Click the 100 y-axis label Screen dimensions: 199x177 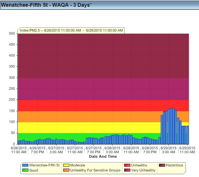point(12,122)
